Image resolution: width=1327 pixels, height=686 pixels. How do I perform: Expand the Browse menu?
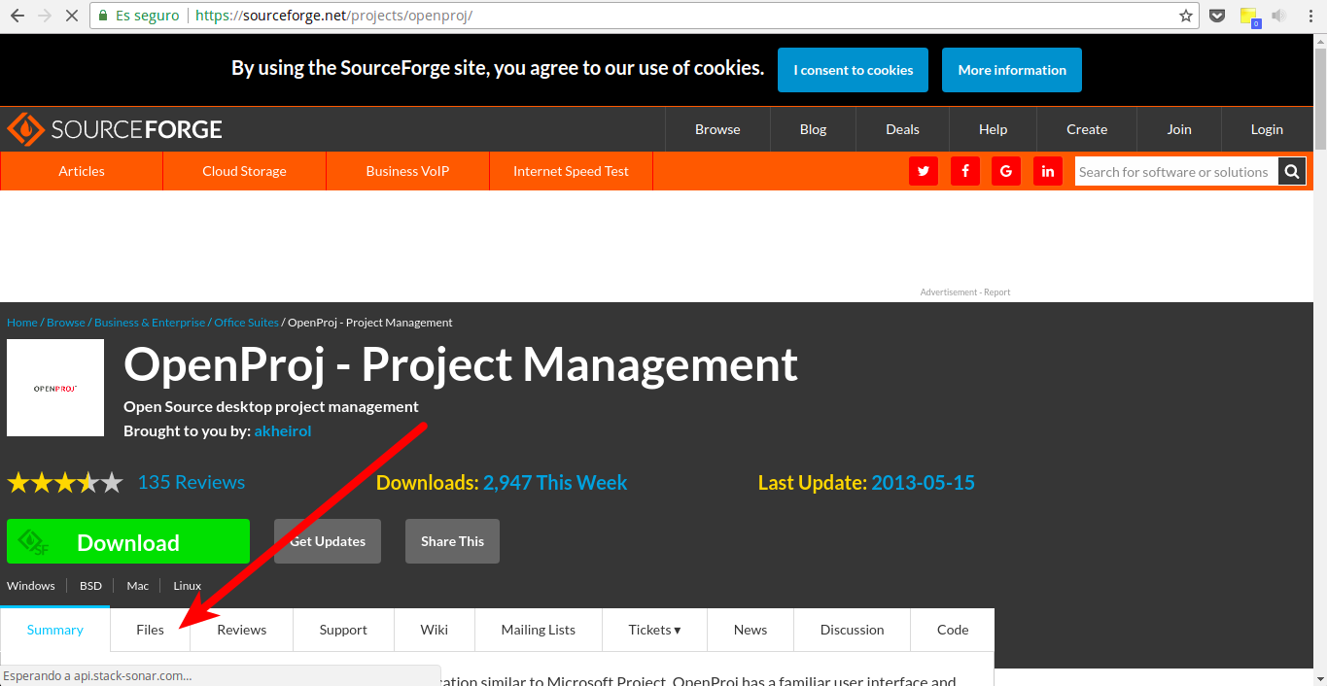click(x=716, y=128)
